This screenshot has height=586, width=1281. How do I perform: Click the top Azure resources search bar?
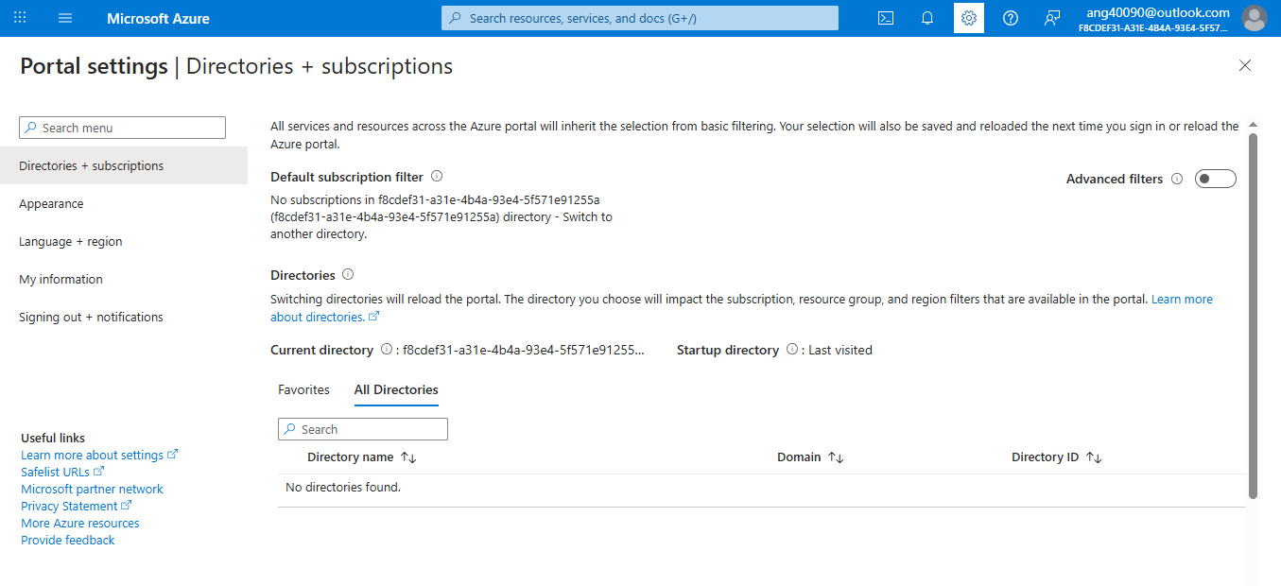pyautogui.click(x=640, y=18)
